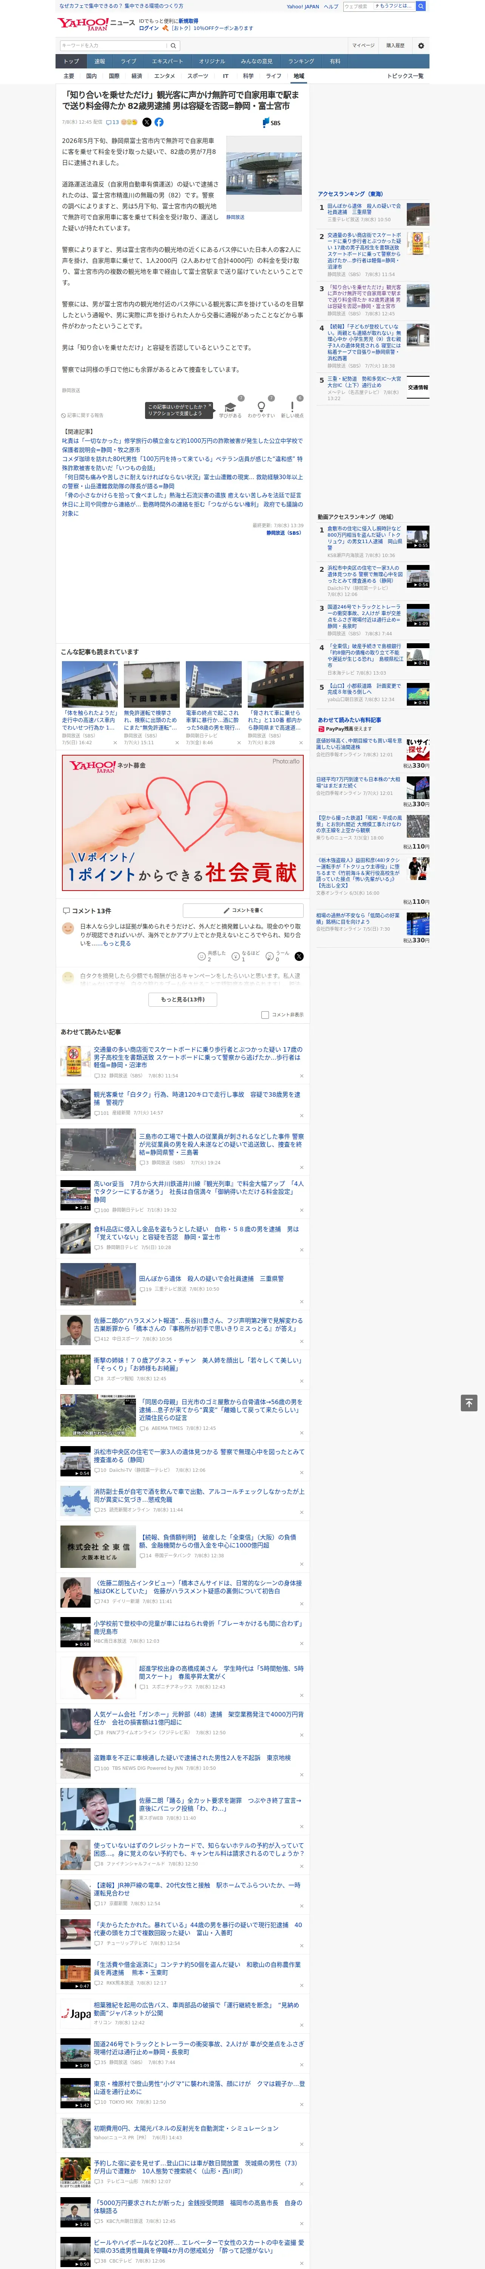Open the エキスパート tab
The image size is (485, 2269).
167,62
